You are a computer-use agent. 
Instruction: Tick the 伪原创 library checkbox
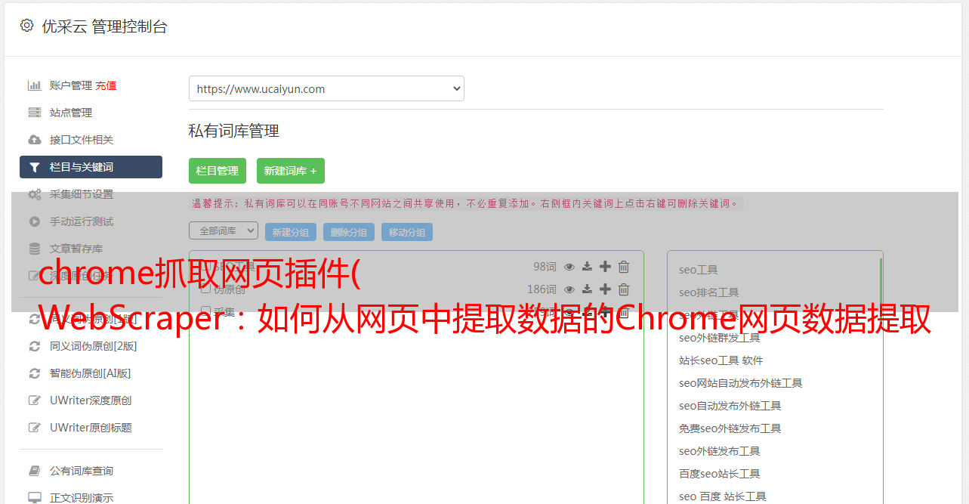[205, 289]
